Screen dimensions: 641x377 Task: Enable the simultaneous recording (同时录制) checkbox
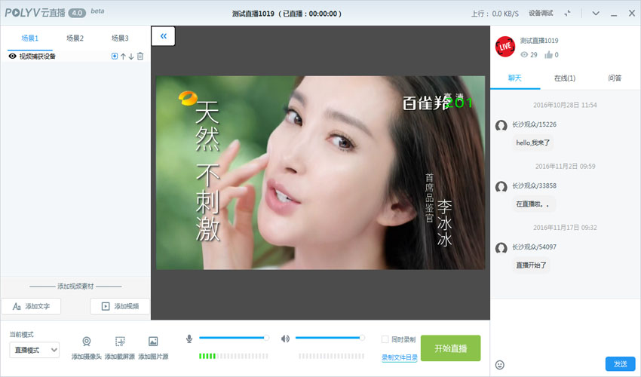(385, 339)
